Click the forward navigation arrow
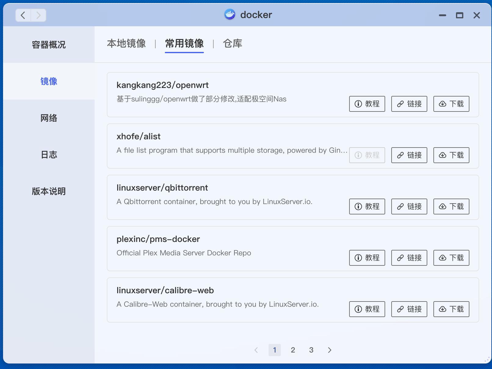 (38, 15)
